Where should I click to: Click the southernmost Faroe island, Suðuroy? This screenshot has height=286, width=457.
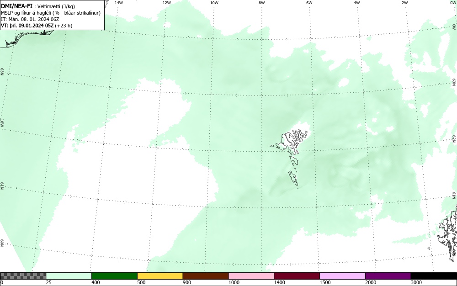293,178
